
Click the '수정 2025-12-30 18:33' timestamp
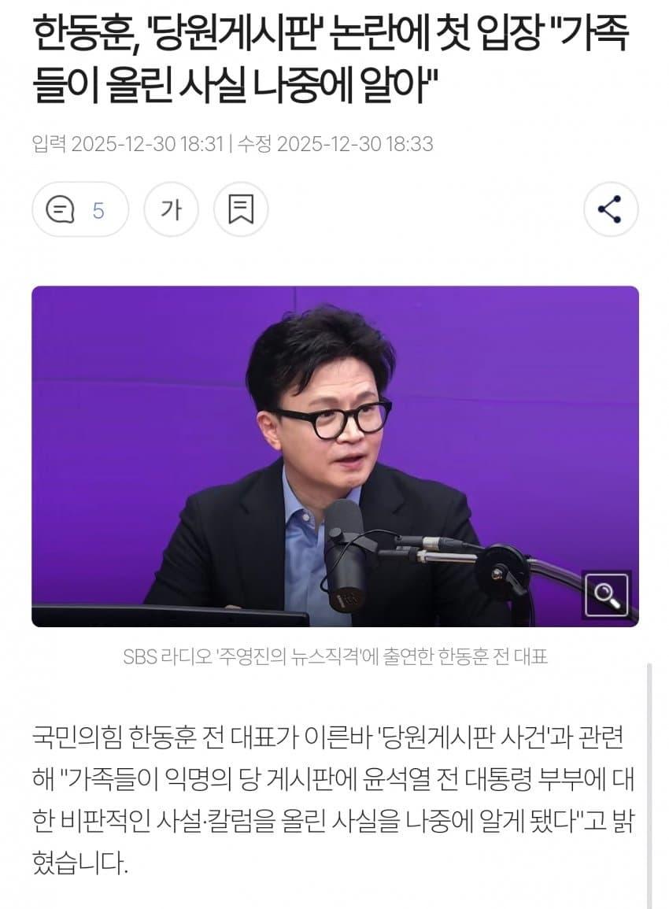(x=335, y=143)
